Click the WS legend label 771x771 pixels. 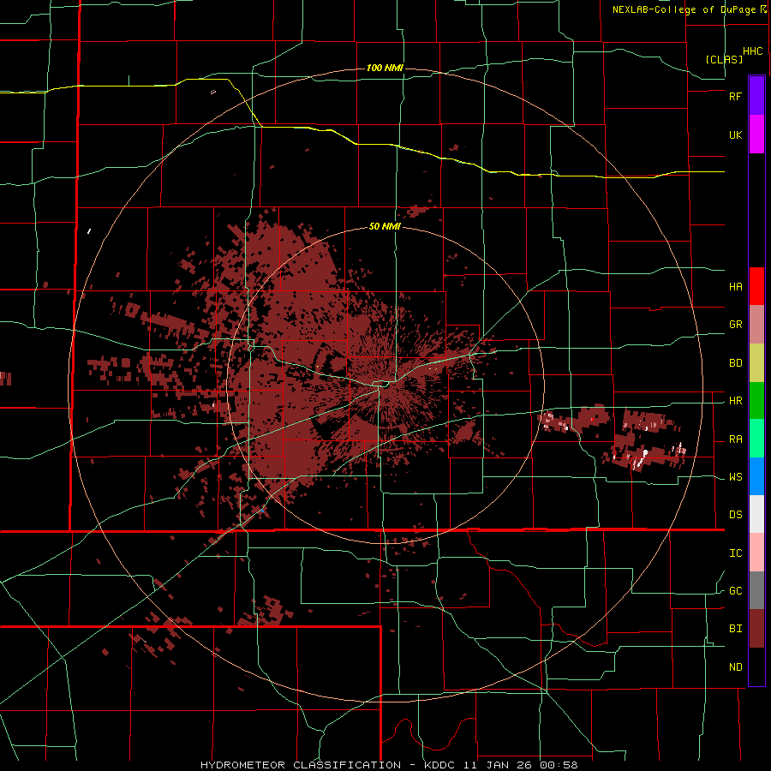[x=735, y=477]
